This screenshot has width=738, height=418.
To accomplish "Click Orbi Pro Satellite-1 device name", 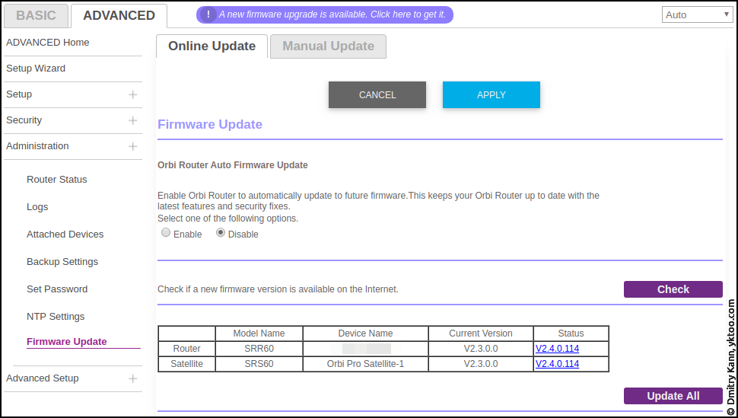I will pyautogui.click(x=365, y=364).
